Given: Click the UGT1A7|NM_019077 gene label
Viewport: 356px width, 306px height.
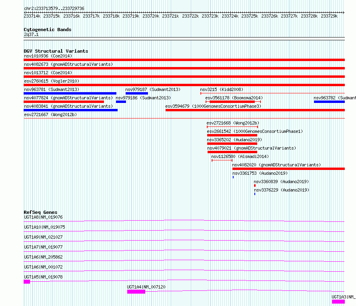Looking at the screenshot, I should point(43,247).
